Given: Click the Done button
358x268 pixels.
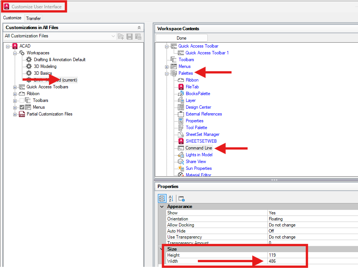Looking at the screenshot, I should pos(182,38).
